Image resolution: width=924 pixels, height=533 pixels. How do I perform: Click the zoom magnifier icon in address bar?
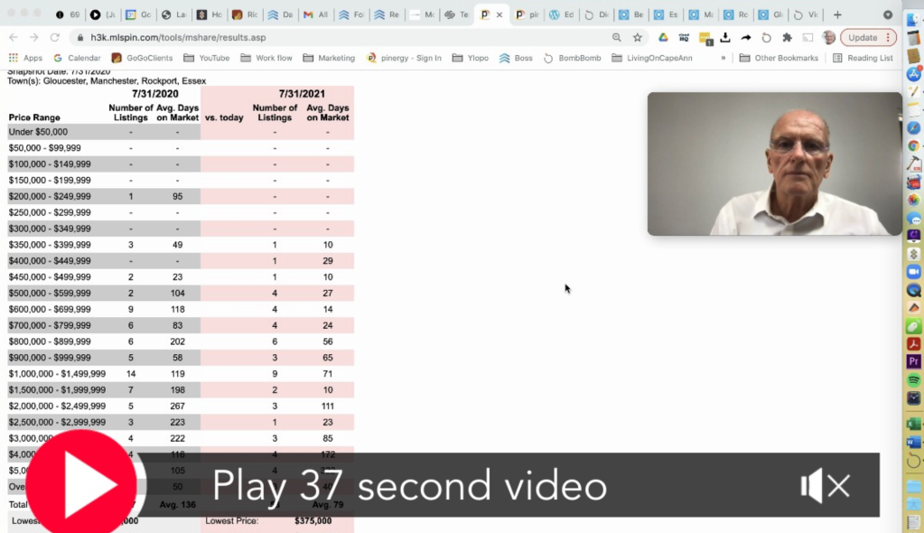(x=617, y=38)
